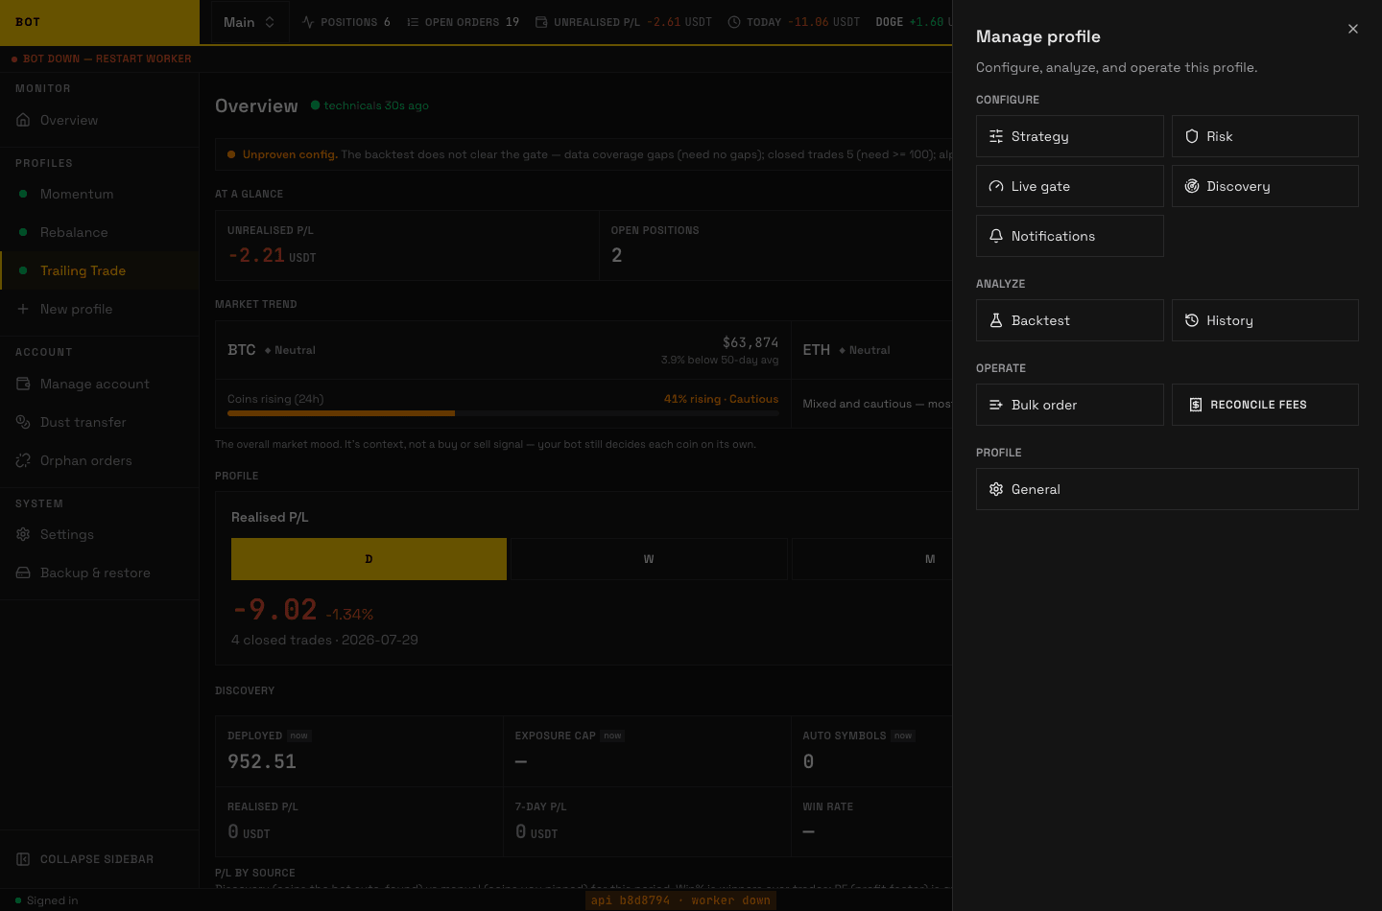Click the Bulk order list icon
This screenshot has width=1382, height=911.
996,405
